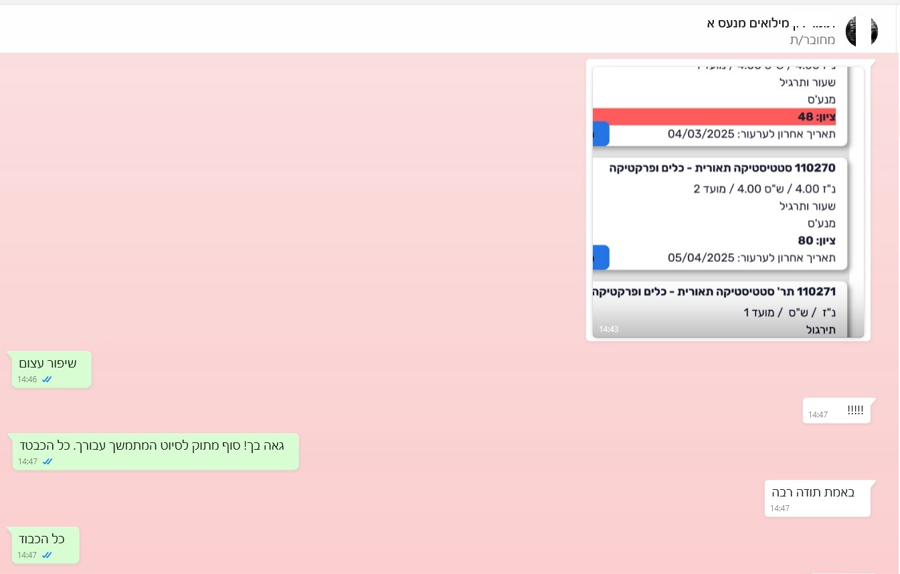Click read-receipt checkmarks on שיפור עצום message

(47, 380)
